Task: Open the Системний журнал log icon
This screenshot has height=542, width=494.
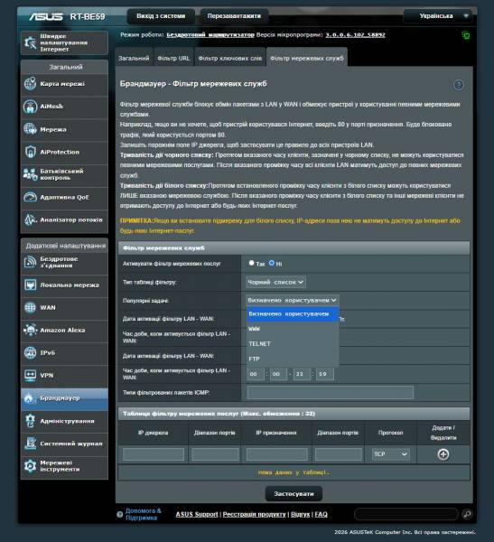Action: coord(30,444)
